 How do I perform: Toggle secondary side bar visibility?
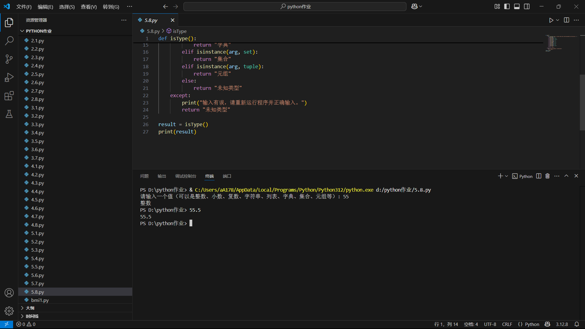click(x=527, y=6)
